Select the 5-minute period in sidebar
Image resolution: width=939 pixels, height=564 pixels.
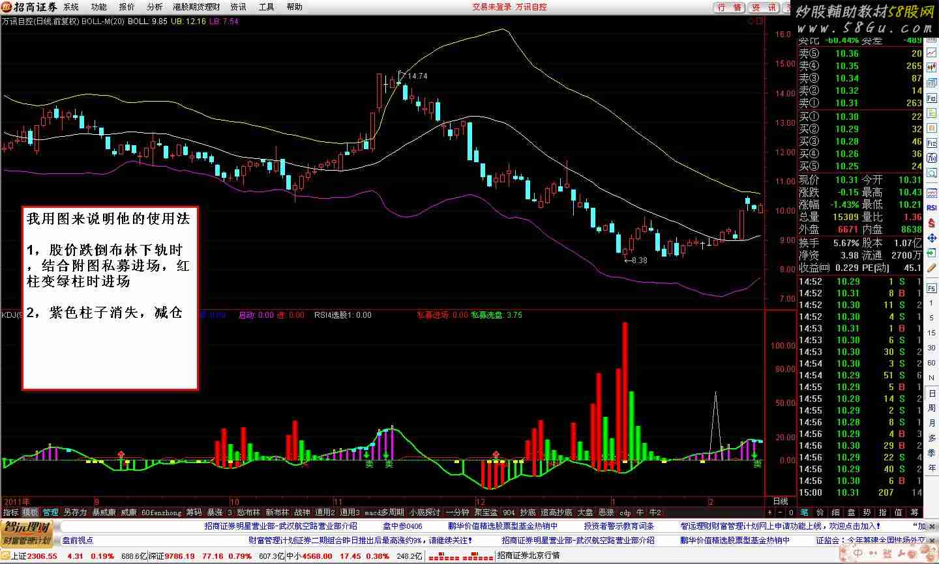(932, 319)
